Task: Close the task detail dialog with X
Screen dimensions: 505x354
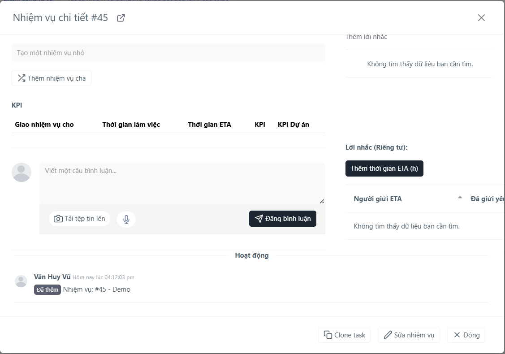Action: coord(481,18)
